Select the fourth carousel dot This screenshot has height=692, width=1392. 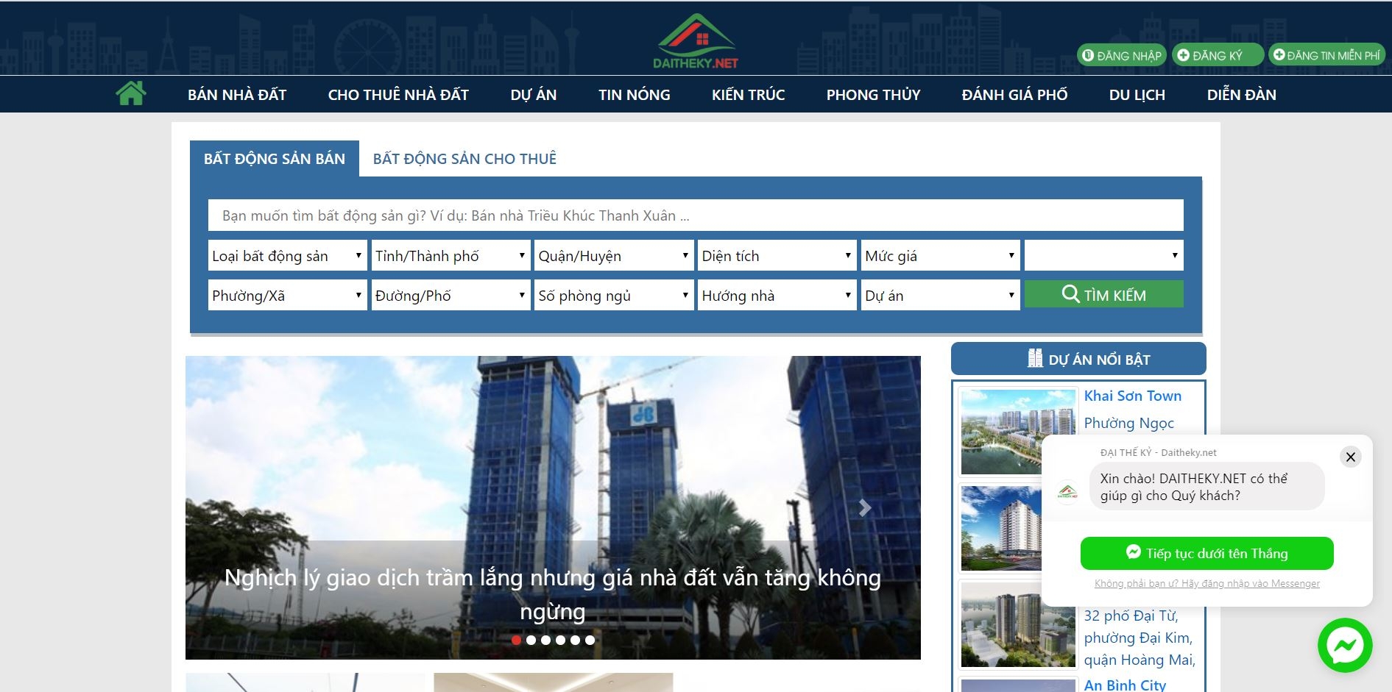point(560,640)
